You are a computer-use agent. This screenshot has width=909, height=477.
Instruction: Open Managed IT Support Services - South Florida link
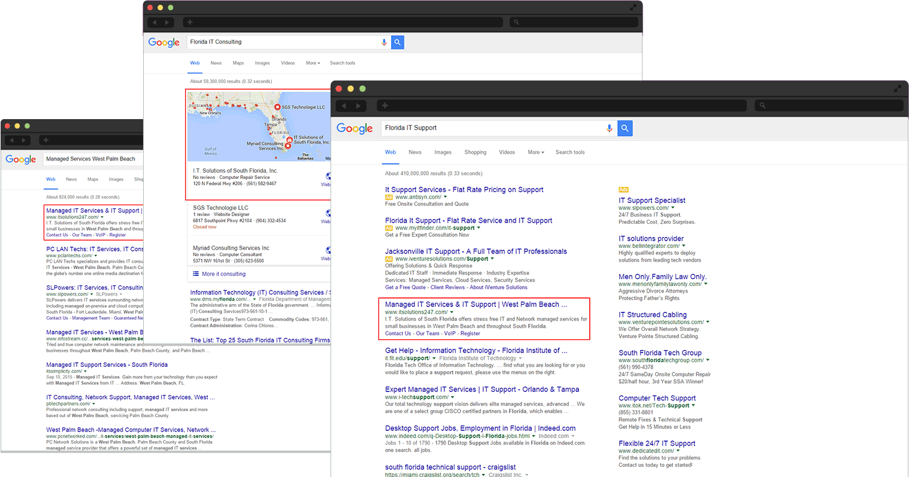(107, 364)
